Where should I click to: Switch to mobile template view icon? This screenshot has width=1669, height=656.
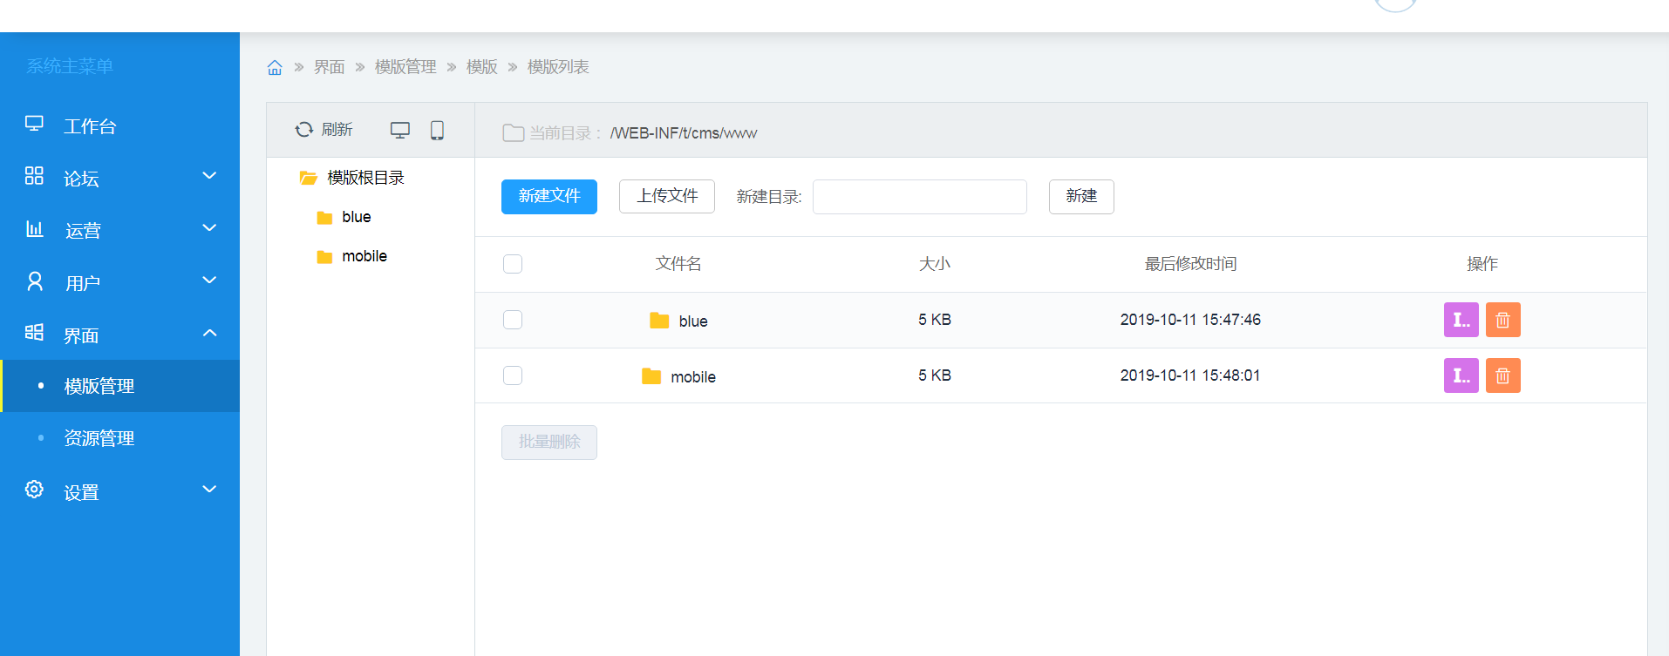(x=437, y=130)
